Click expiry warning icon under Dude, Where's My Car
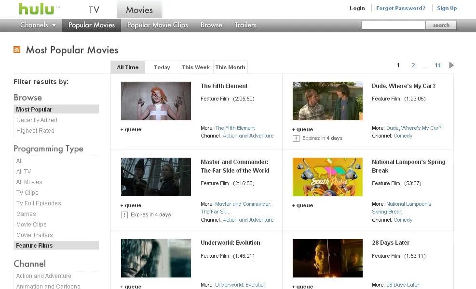The width and height of the screenshot is (476, 289). click(296, 138)
